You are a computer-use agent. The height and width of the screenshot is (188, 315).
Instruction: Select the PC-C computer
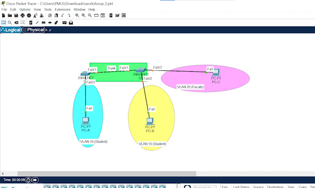(x=216, y=72)
